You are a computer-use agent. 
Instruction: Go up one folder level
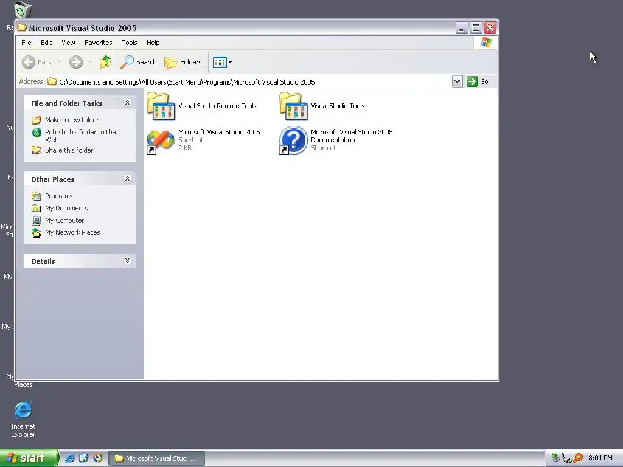point(105,62)
